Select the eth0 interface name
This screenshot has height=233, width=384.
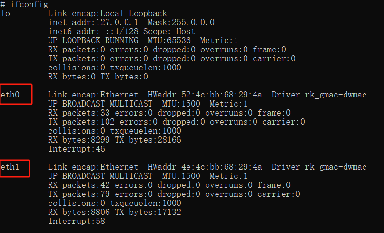point(10,95)
